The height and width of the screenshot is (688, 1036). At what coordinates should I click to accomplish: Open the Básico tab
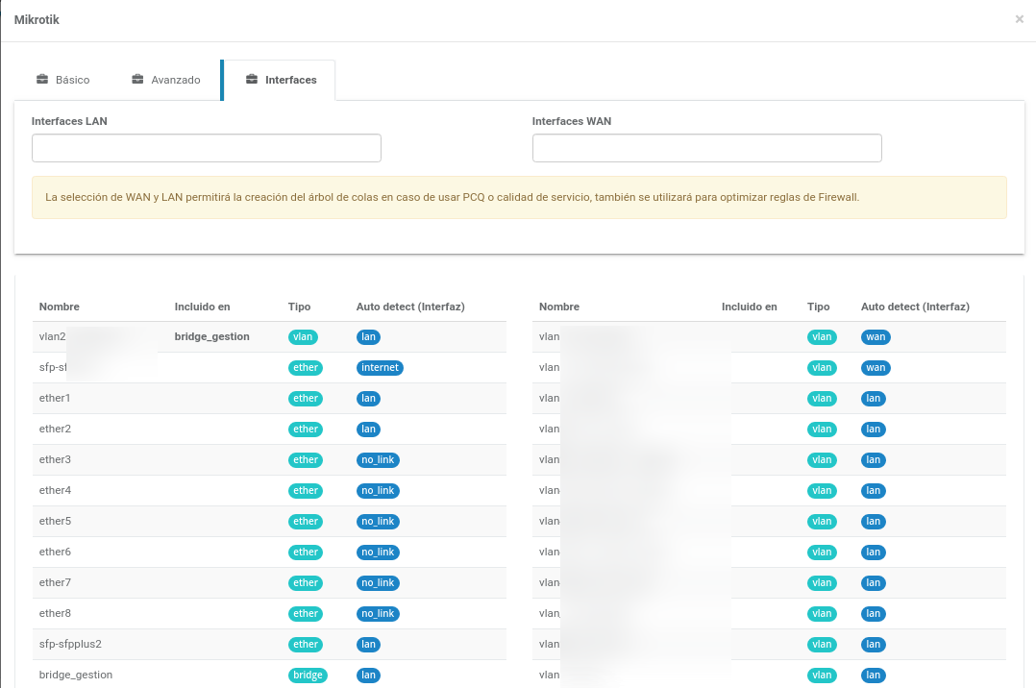[62, 80]
